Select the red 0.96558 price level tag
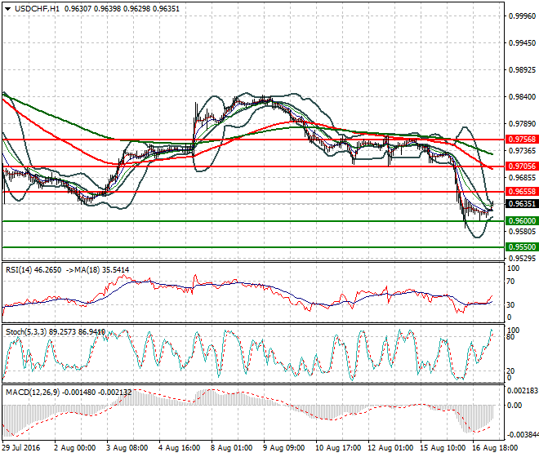The height and width of the screenshot is (457, 539). 519,192
